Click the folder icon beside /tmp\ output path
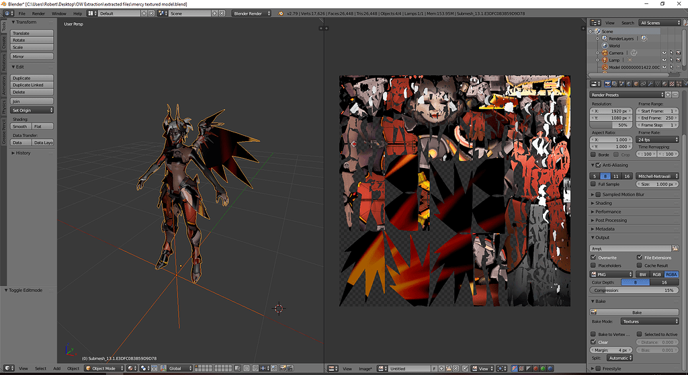This screenshot has height=375, width=688. click(675, 249)
